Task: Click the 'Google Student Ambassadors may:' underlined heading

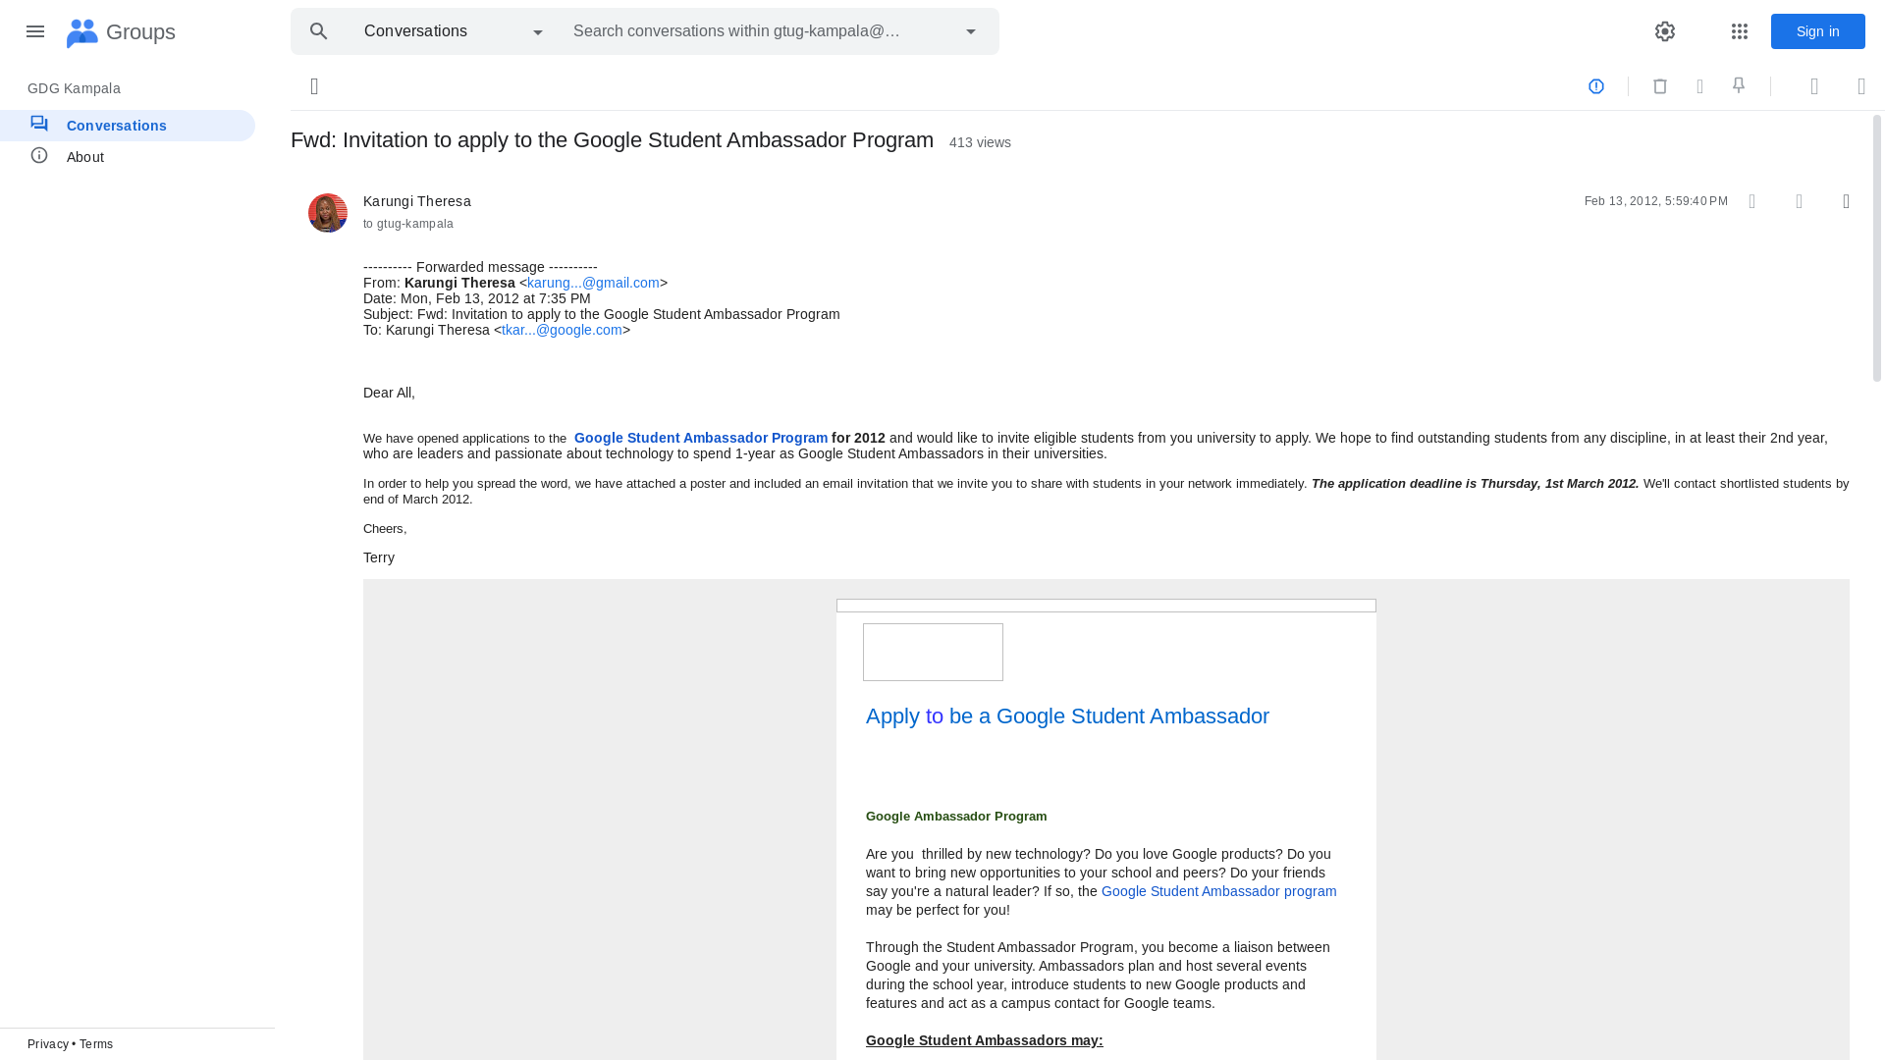Action: (985, 1040)
